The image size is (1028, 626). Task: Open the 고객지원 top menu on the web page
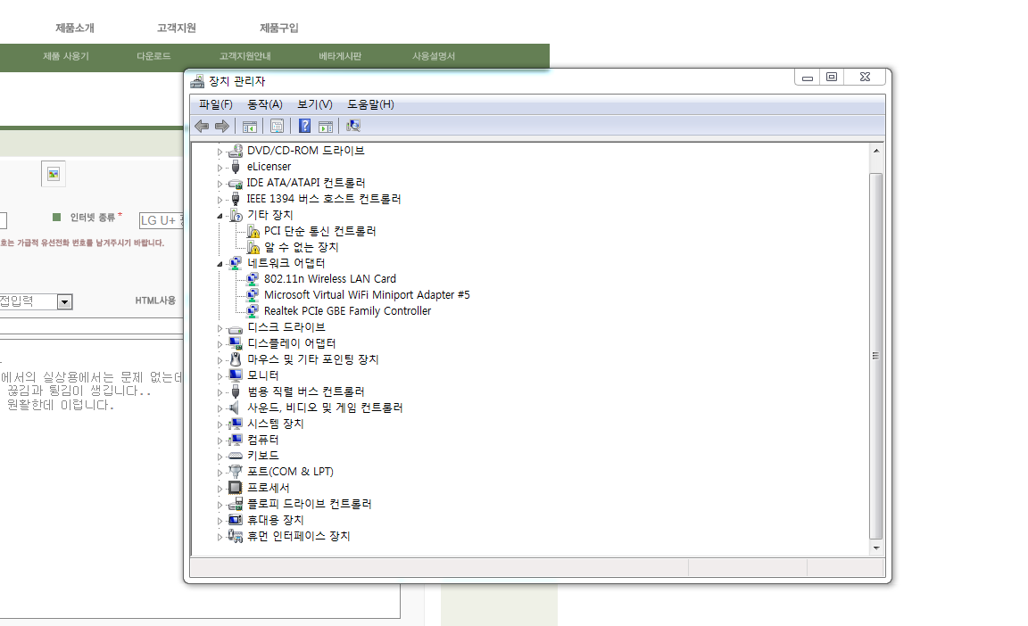(177, 28)
